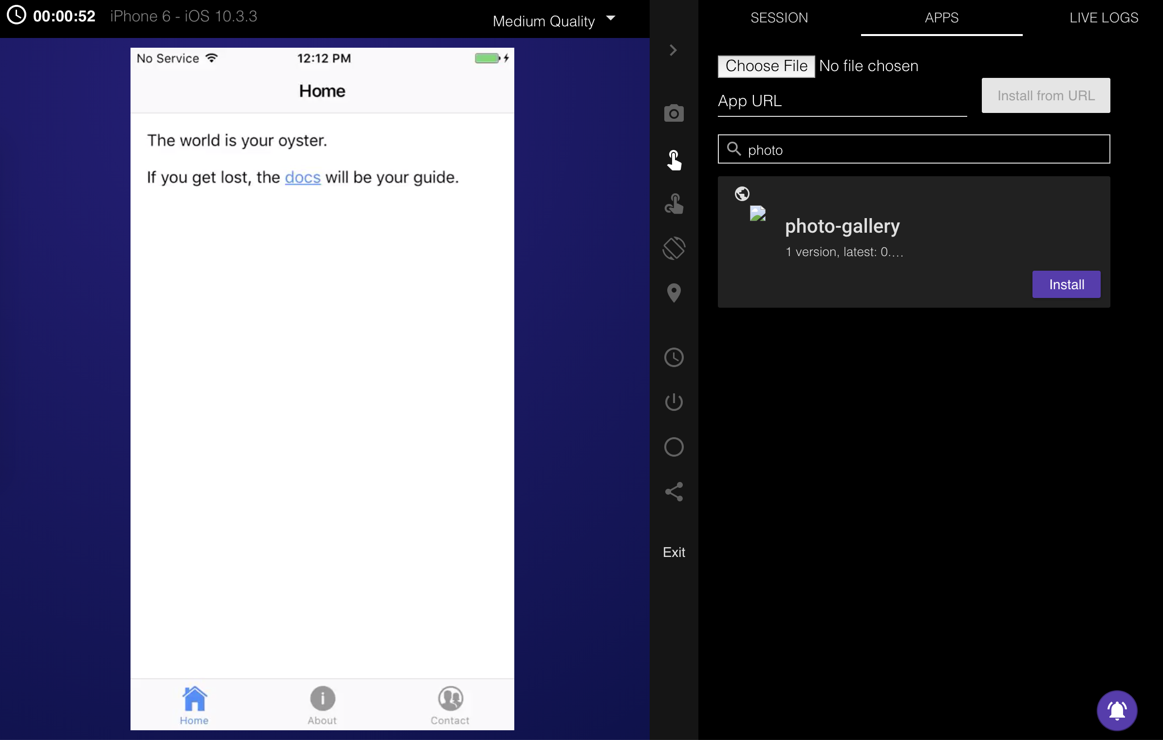The width and height of the screenshot is (1163, 740).
Task: Open the Medium Quality dropdown
Action: [553, 21]
